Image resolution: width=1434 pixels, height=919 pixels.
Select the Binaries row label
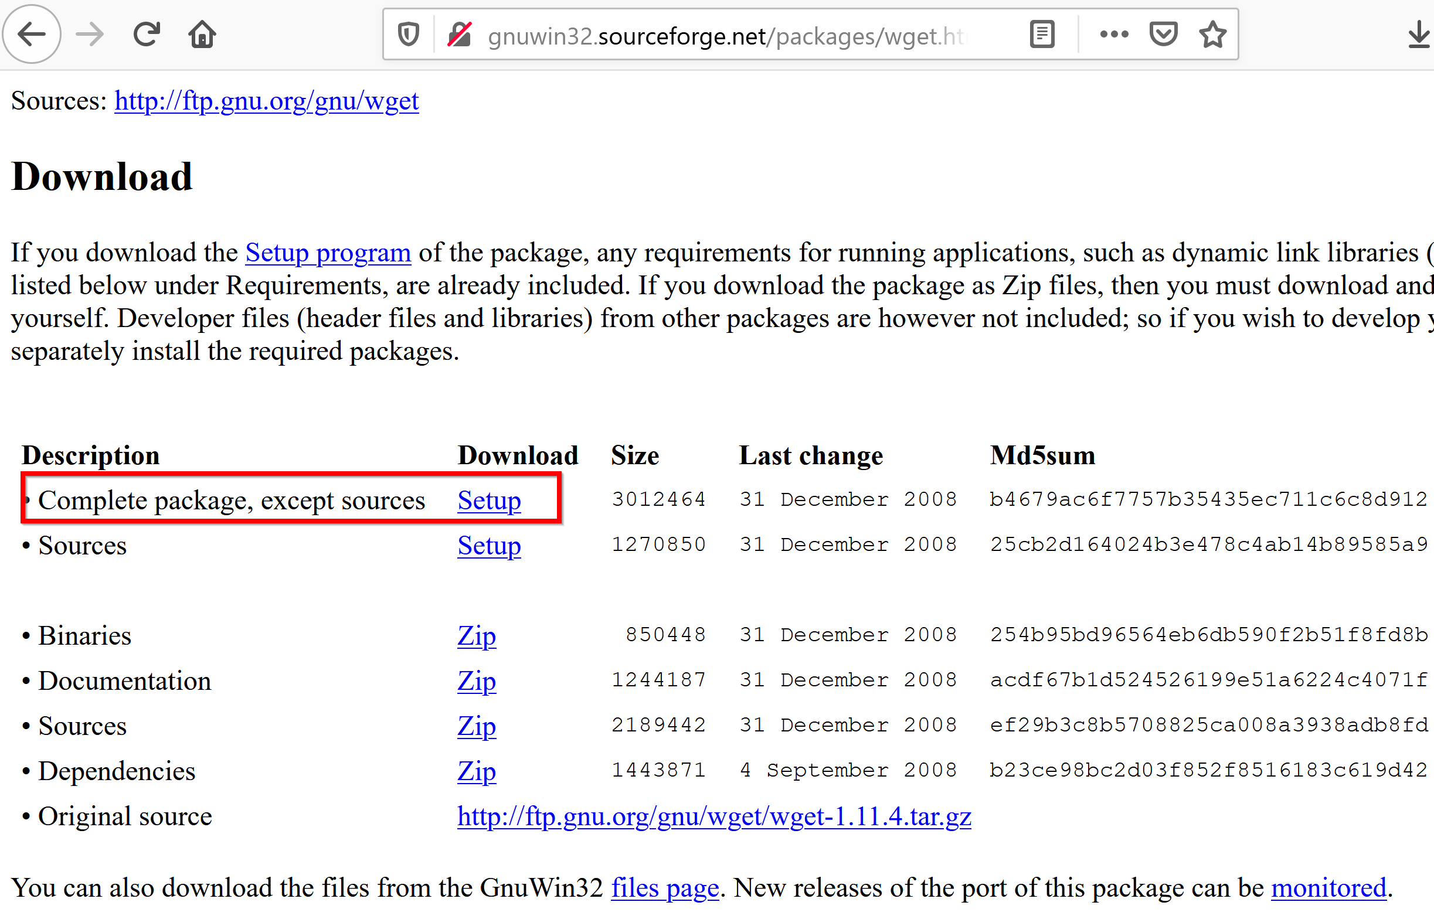(x=85, y=635)
